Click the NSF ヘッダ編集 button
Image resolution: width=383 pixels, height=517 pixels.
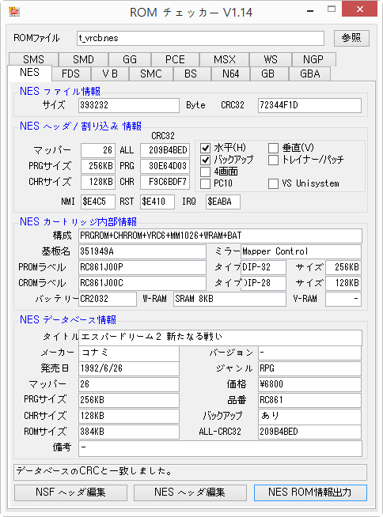pos(70,492)
